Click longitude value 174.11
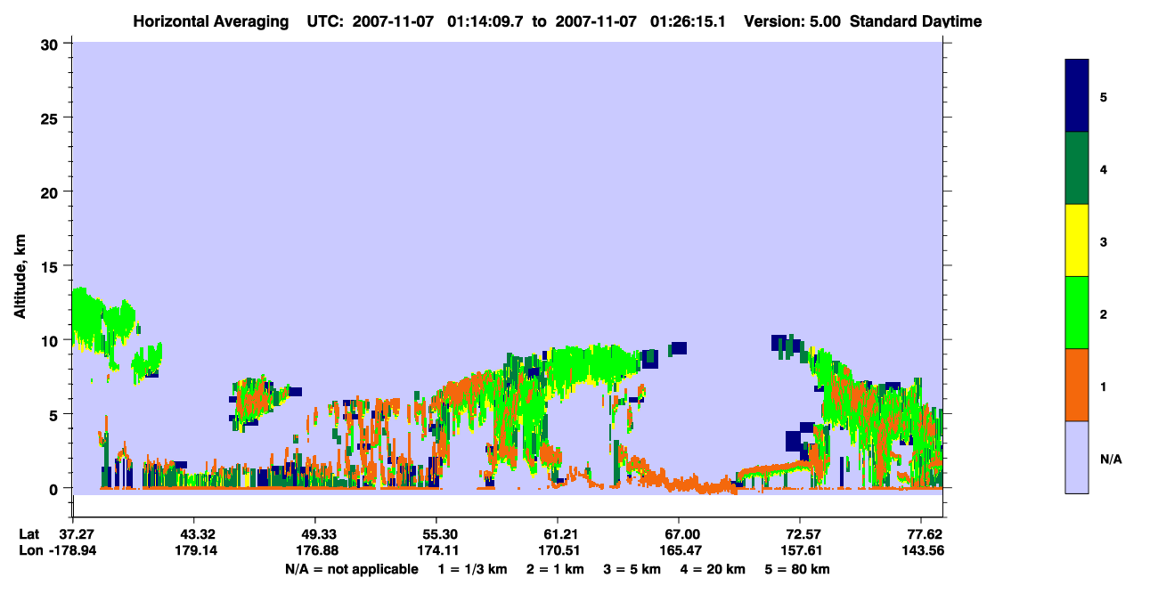 click(436, 550)
